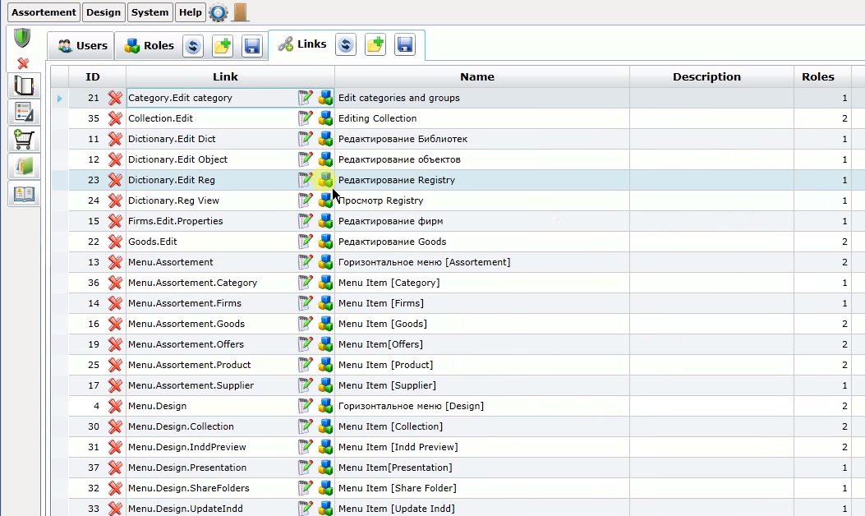Sort by the ID column header
This screenshot has width=865, height=516.
pyautogui.click(x=93, y=76)
